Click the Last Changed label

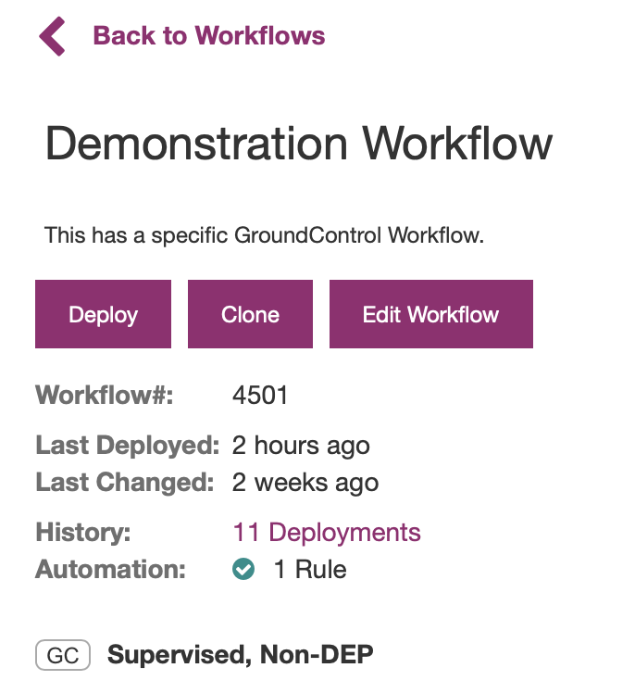point(125,483)
